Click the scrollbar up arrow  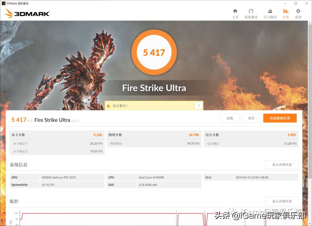point(310,23)
